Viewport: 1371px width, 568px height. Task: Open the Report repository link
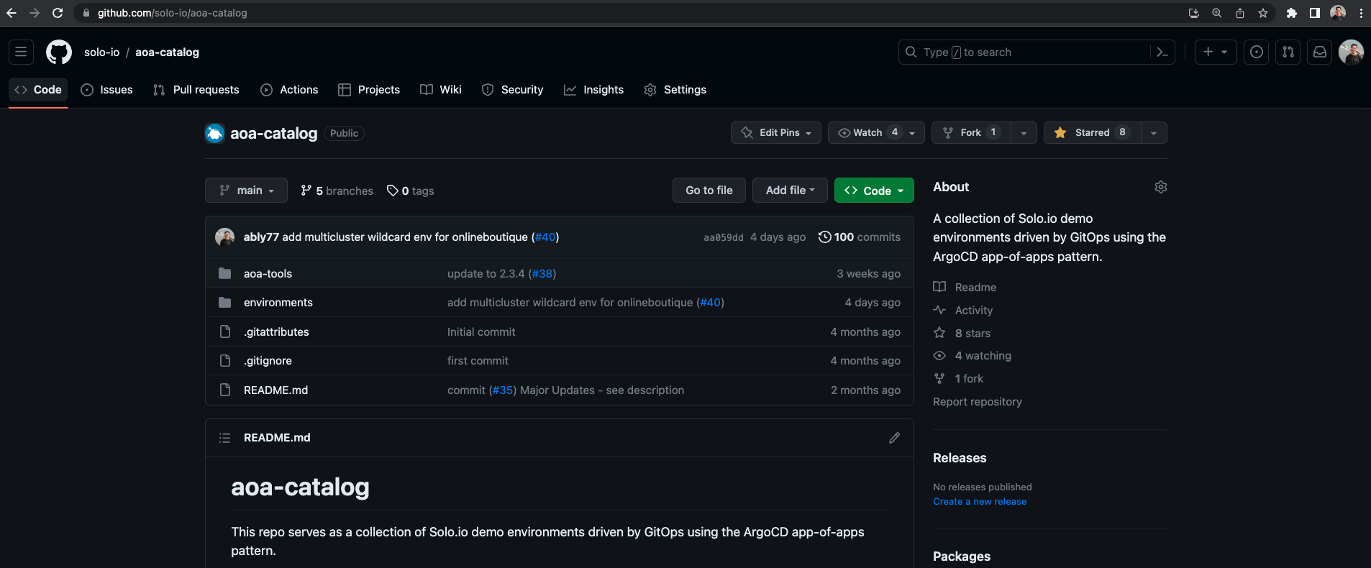click(978, 402)
